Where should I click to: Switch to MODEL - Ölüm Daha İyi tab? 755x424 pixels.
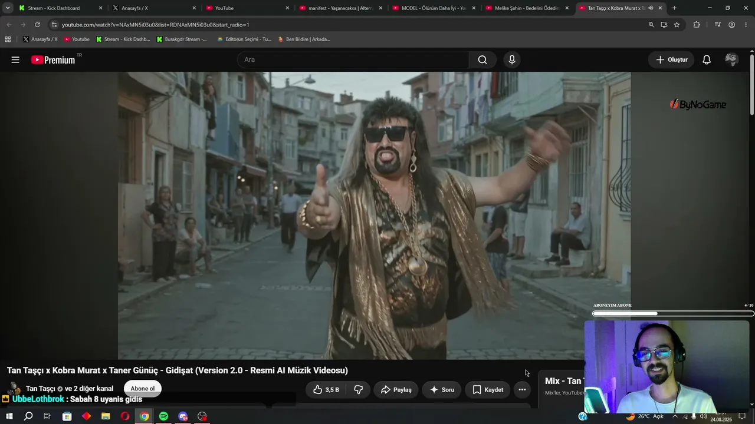[434, 8]
